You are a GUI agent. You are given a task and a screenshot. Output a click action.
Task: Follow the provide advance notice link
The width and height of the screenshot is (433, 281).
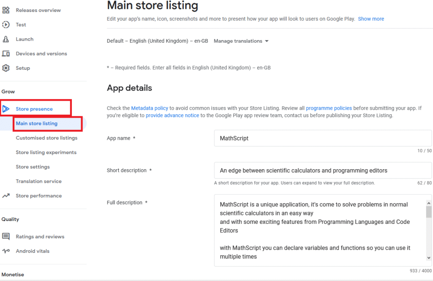(x=173, y=116)
